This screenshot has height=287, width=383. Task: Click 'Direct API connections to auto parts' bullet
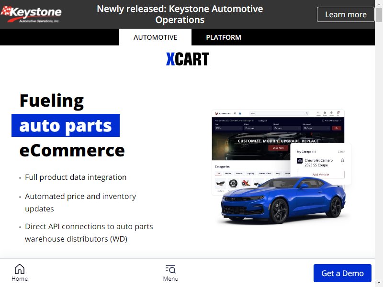(89, 232)
